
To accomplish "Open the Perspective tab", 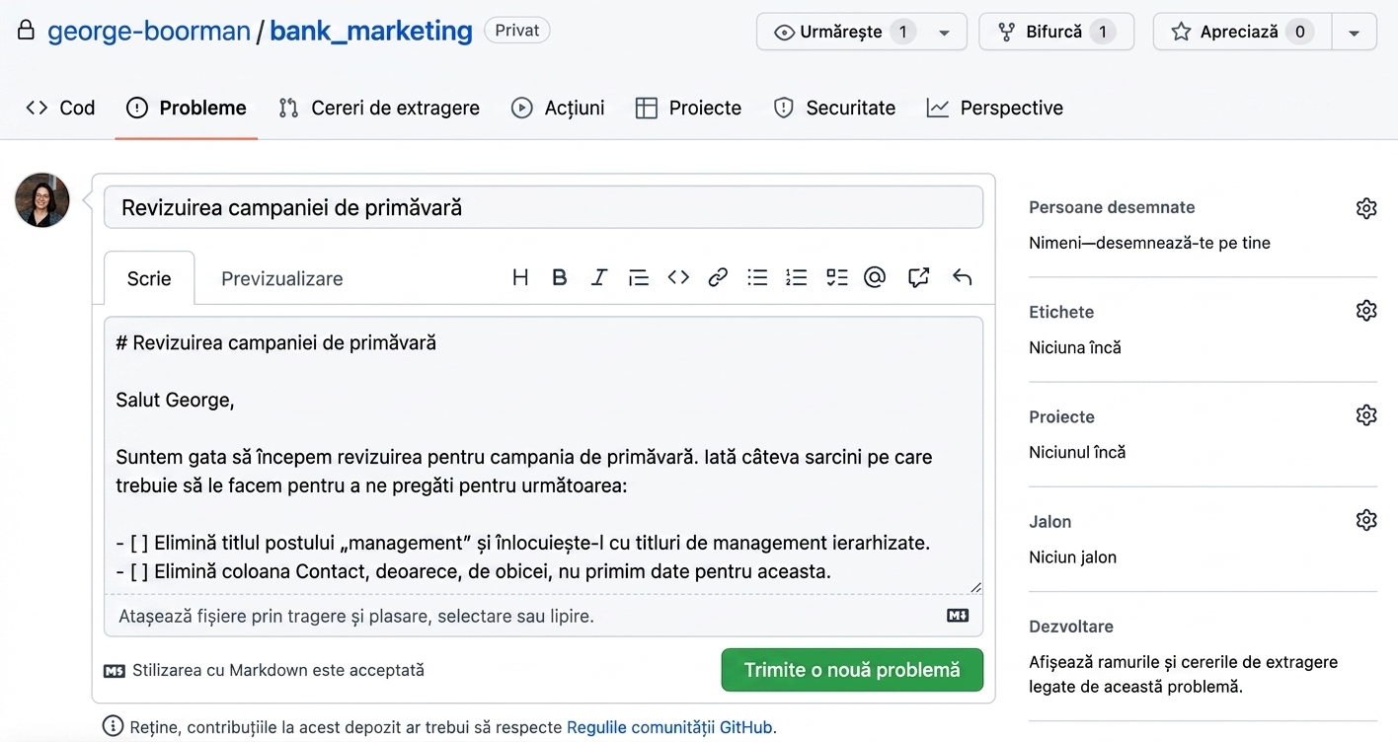I will [x=995, y=108].
